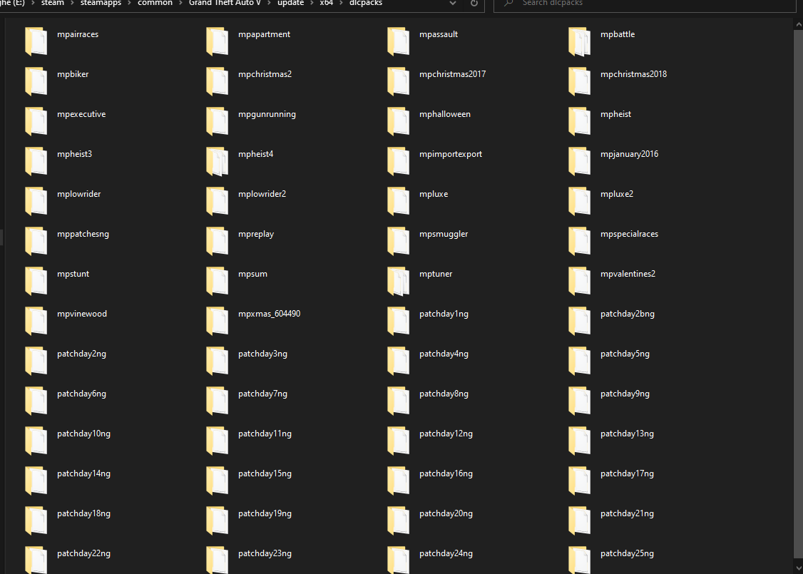Screen dimensions: 803x574
Task: Select the patchday10ng folder icon
Action: click(x=36, y=441)
